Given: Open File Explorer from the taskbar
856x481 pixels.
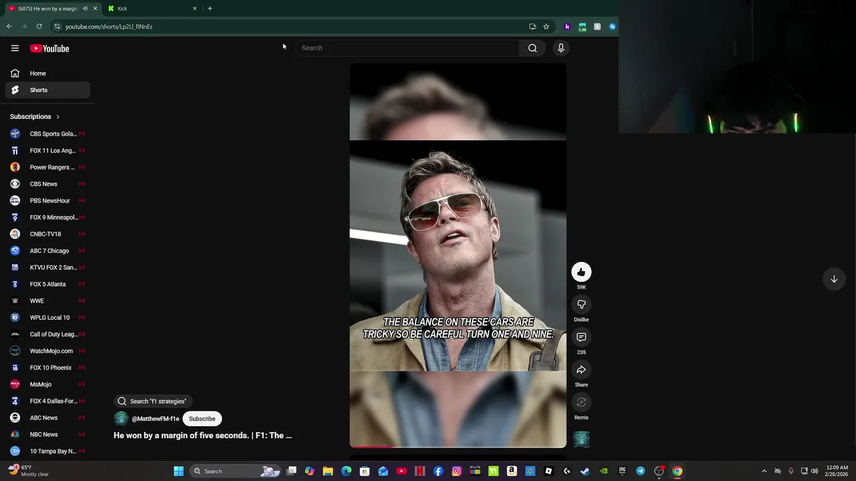Looking at the screenshot, I should pyautogui.click(x=328, y=471).
